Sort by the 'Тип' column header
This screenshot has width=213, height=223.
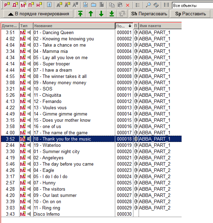coord(26,26)
